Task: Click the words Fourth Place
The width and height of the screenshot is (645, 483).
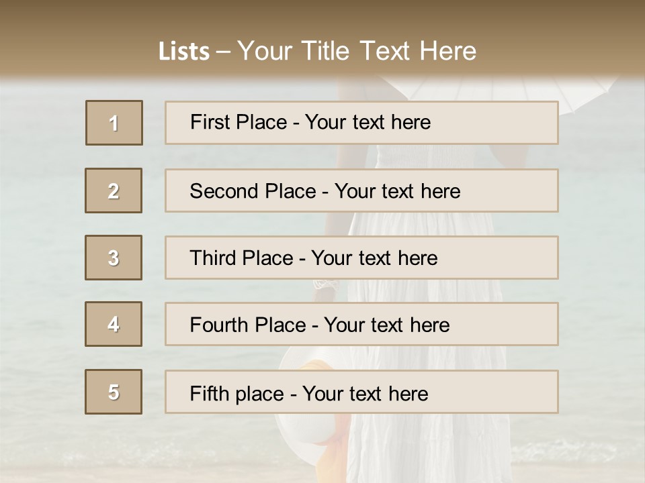Action: pyautogui.click(x=248, y=325)
